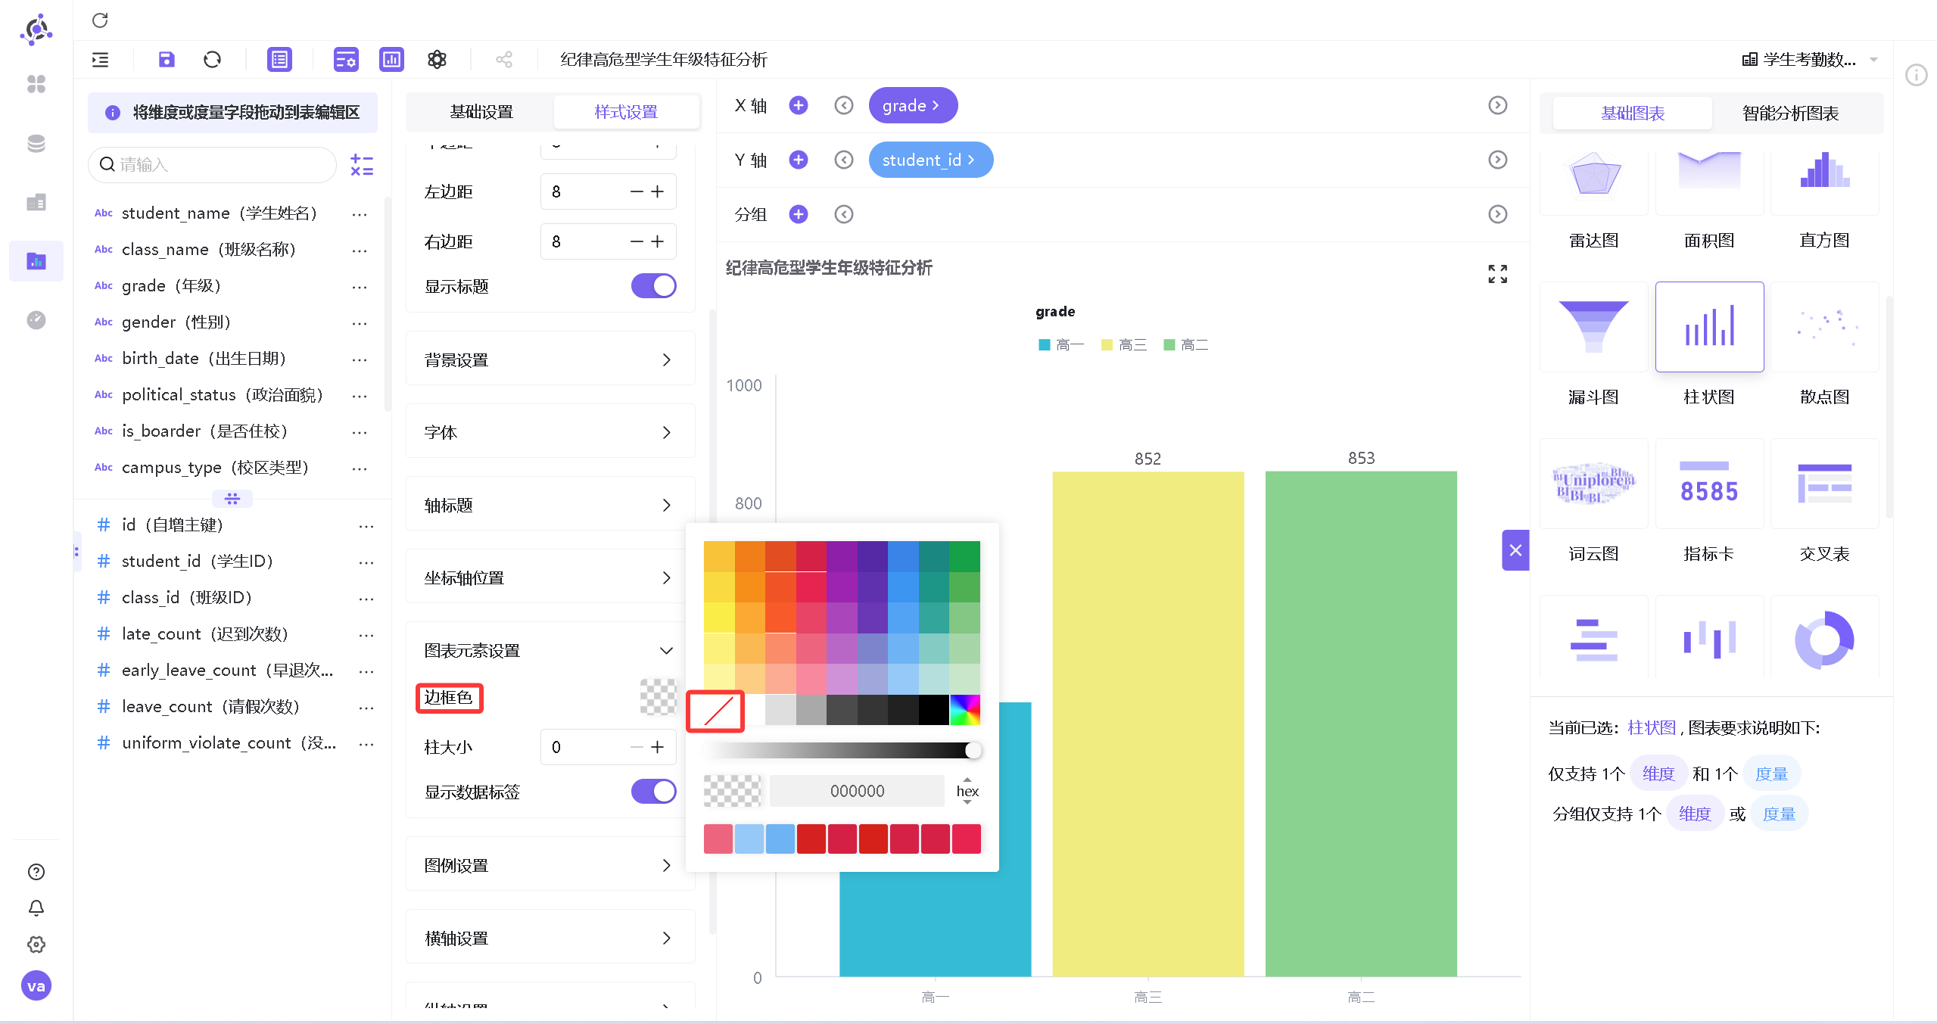Image resolution: width=1937 pixels, height=1024 pixels.
Task: Open the student_id field pill menu
Action: pyautogui.click(x=931, y=160)
